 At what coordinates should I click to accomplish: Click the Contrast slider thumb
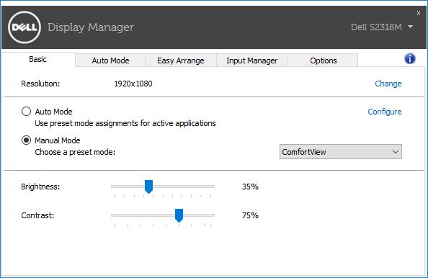[x=179, y=215]
